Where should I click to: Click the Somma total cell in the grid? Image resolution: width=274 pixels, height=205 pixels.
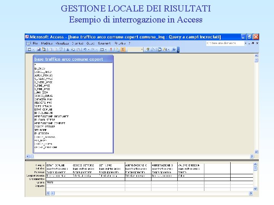191,172
